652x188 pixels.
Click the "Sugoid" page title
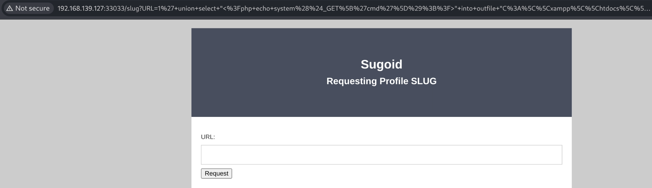pos(381,64)
